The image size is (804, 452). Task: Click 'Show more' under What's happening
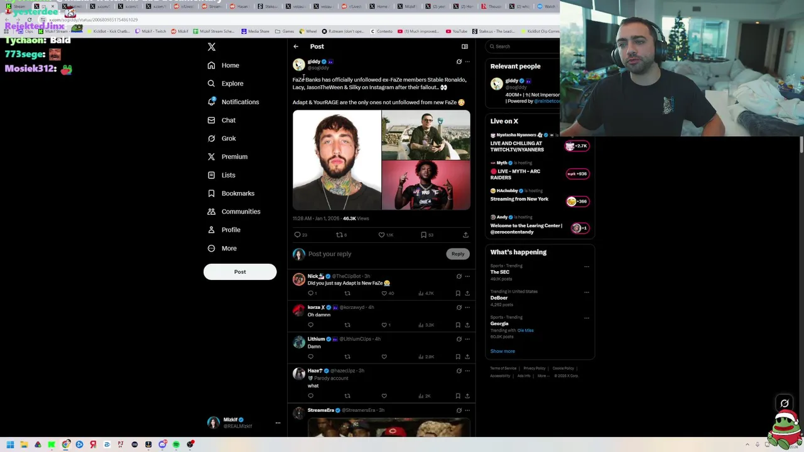click(x=503, y=352)
